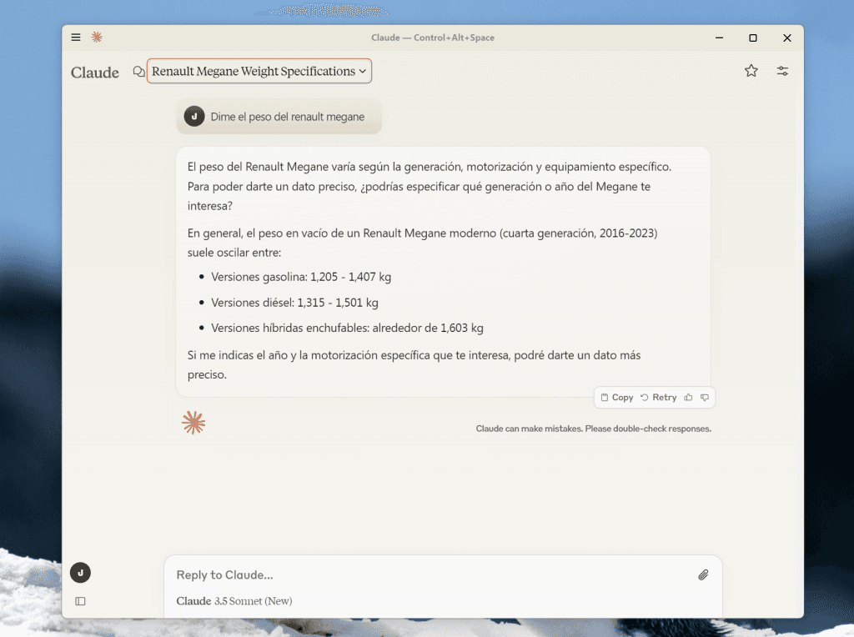Viewport: 854px width, 637px height.
Task: Click the thumbs down icon to rate the response
Action: tap(706, 397)
